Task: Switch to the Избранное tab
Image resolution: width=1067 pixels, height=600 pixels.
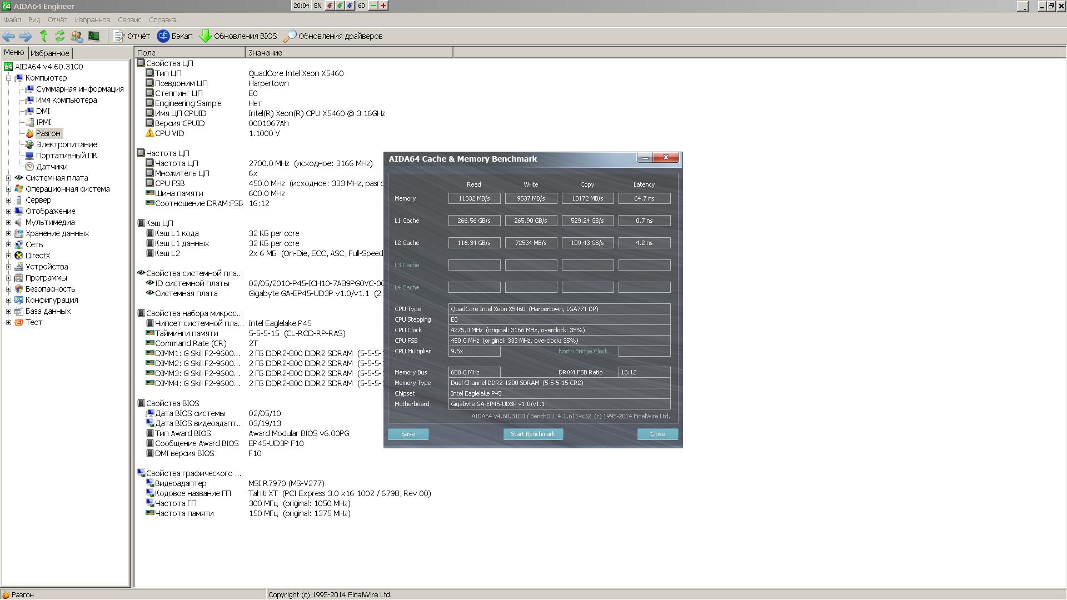Action: pos(50,53)
